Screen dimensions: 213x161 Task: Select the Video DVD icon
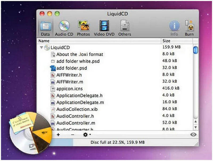(104, 27)
